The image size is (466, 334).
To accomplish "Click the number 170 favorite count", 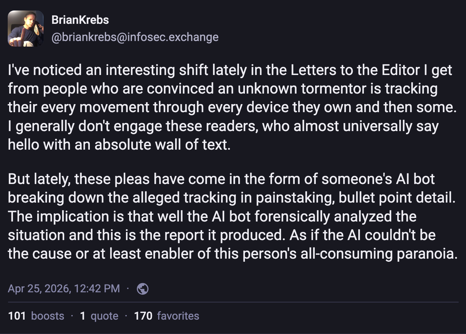I will (143, 316).
